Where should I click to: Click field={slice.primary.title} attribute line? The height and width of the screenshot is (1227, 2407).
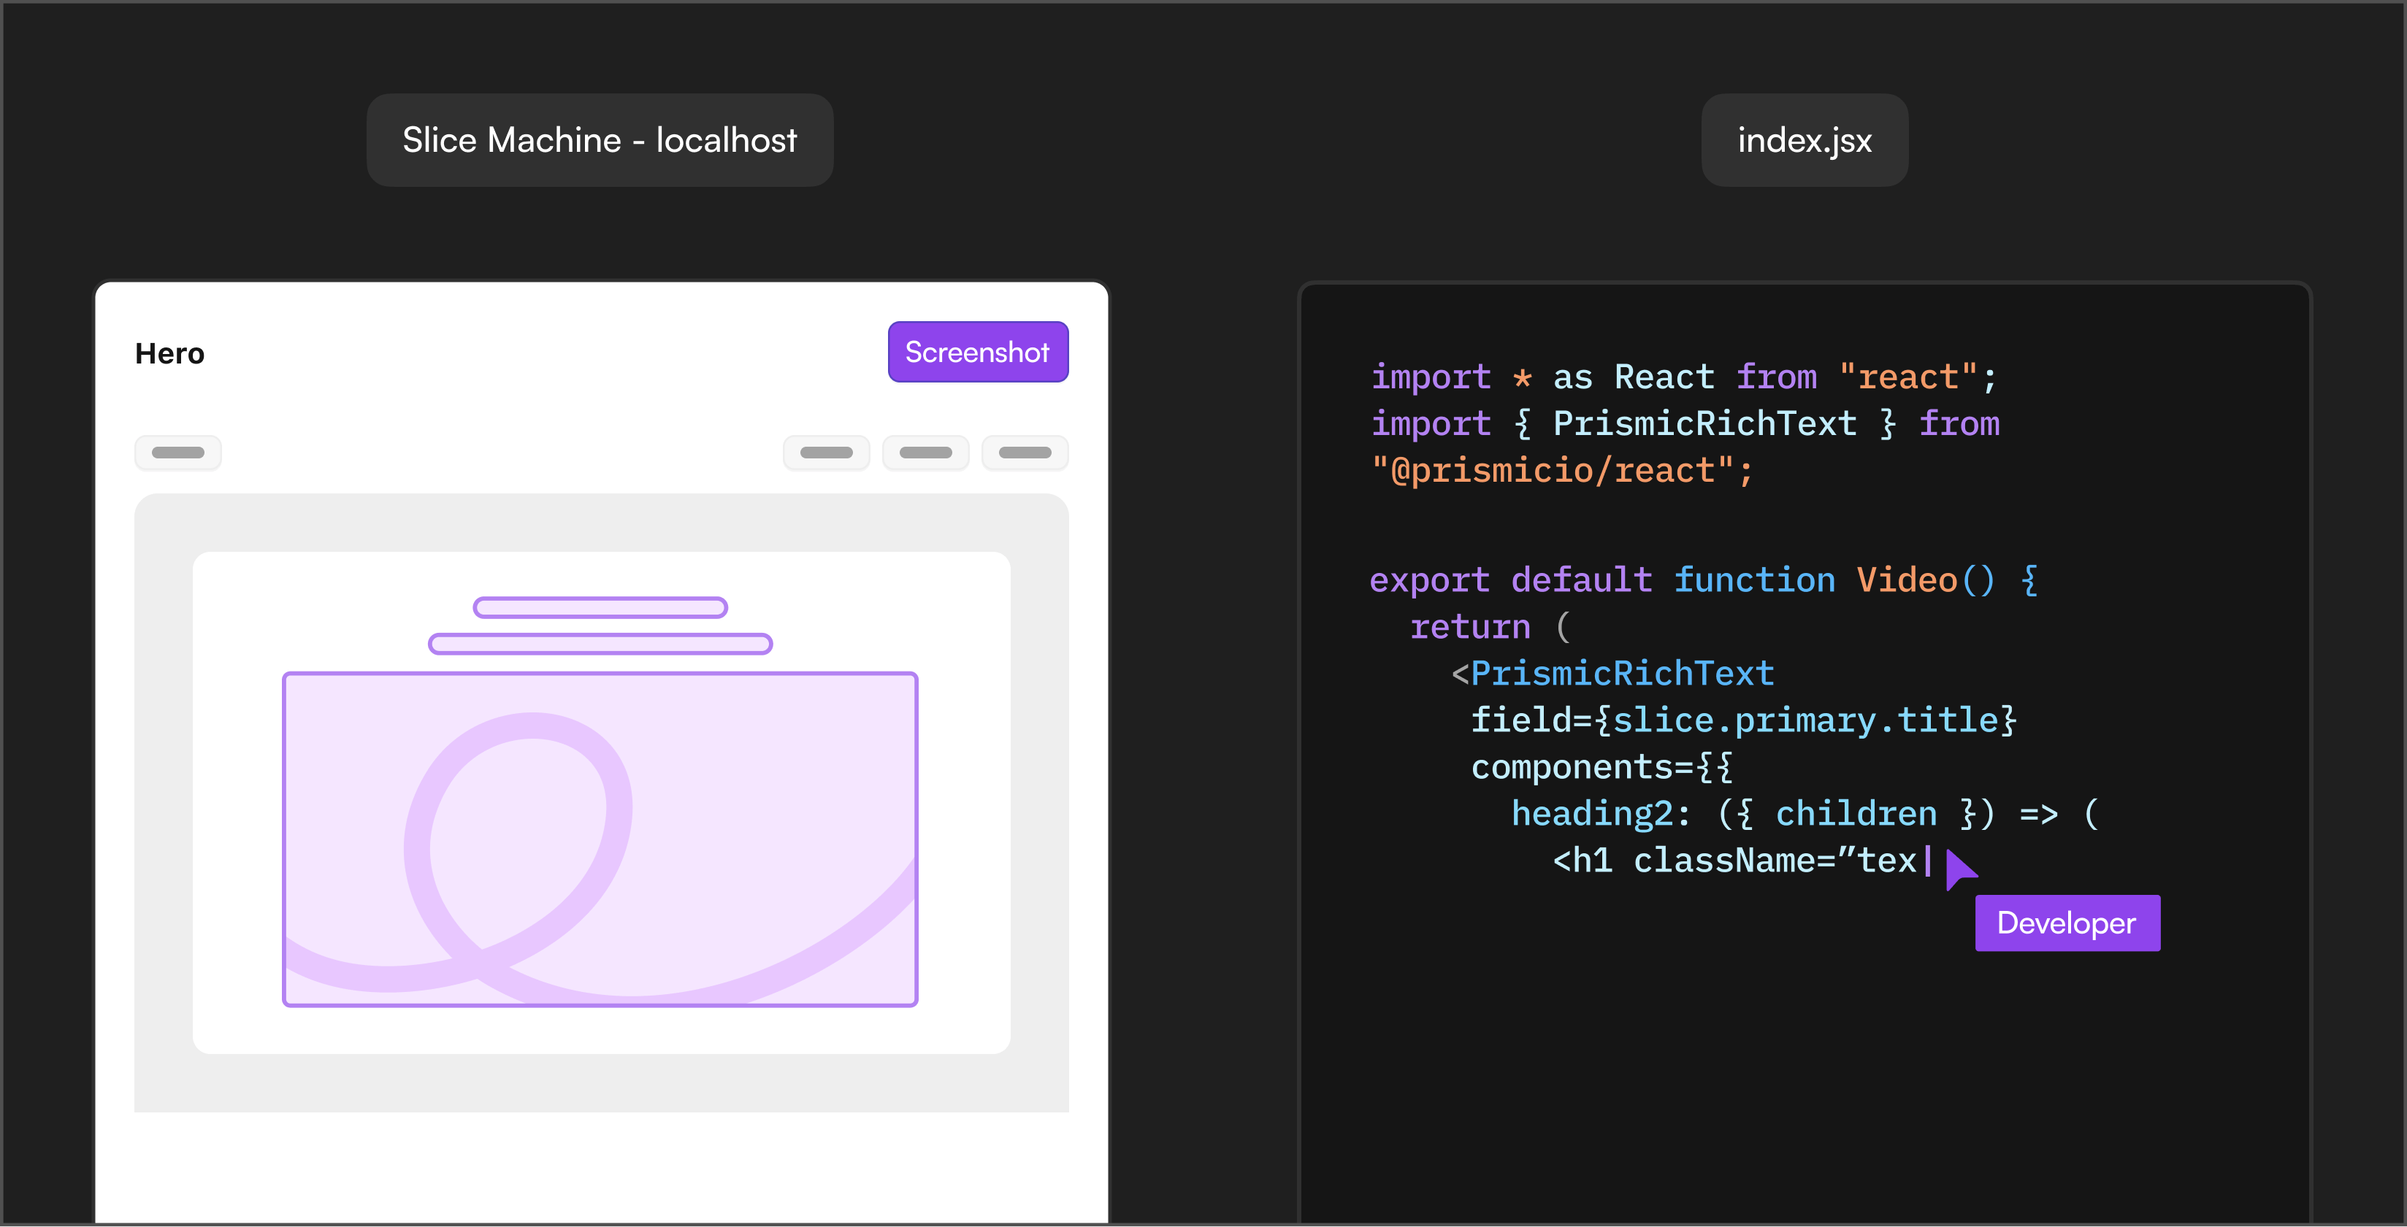tap(1742, 720)
